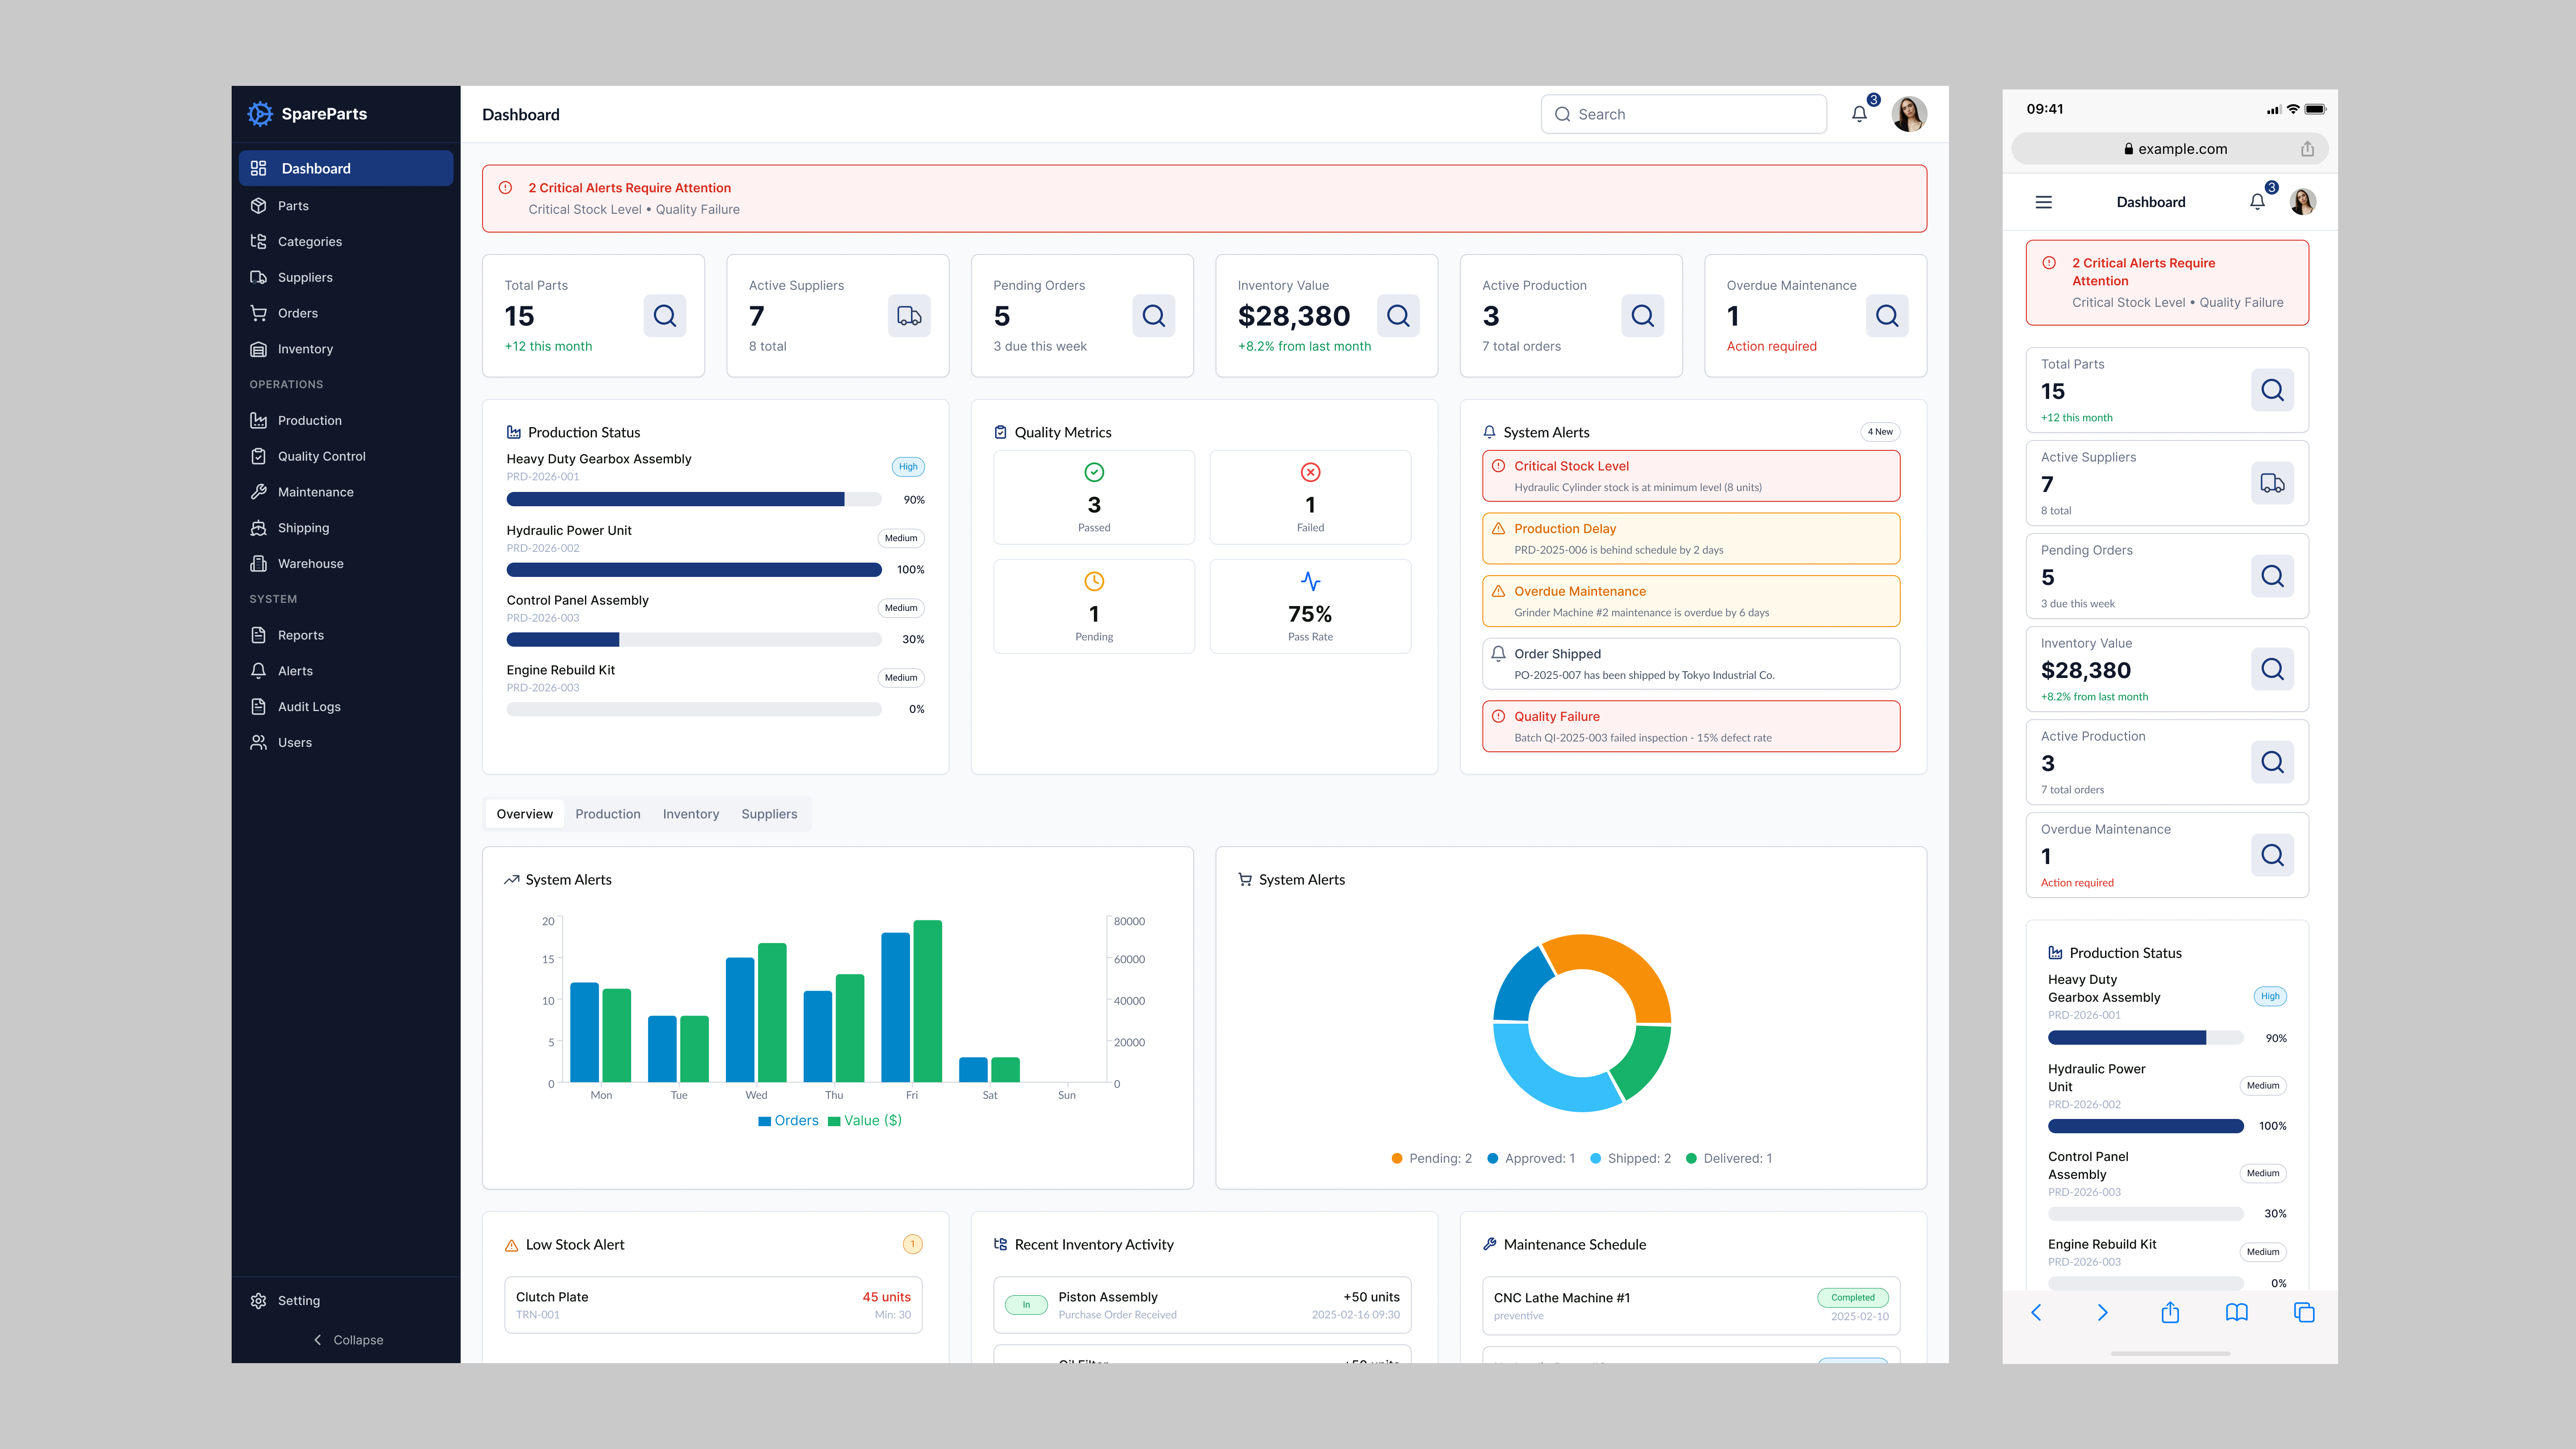
Task: Open Suppliers in the sidebar
Action: click(x=346, y=277)
